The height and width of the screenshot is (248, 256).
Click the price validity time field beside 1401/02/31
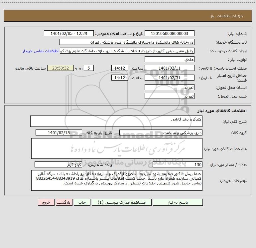pyautogui.click(x=119, y=78)
